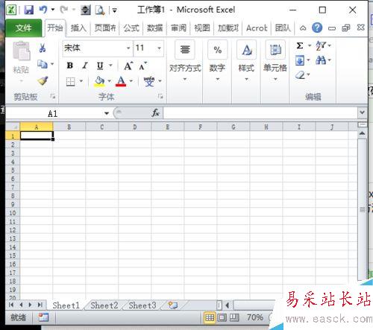373x330 pixels.
Task: Click the AutoSum sigma icon
Action: coord(300,45)
